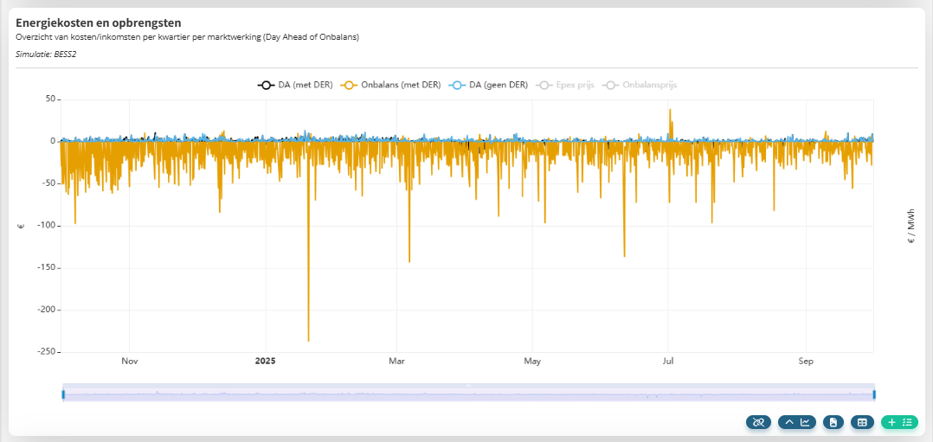
Task: Click the deepest orange spike near -240
Action: click(x=308, y=339)
